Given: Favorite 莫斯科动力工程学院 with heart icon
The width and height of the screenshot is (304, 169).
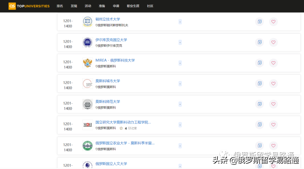Looking at the screenshot, I should pyautogui.click(x=273, y=125).
